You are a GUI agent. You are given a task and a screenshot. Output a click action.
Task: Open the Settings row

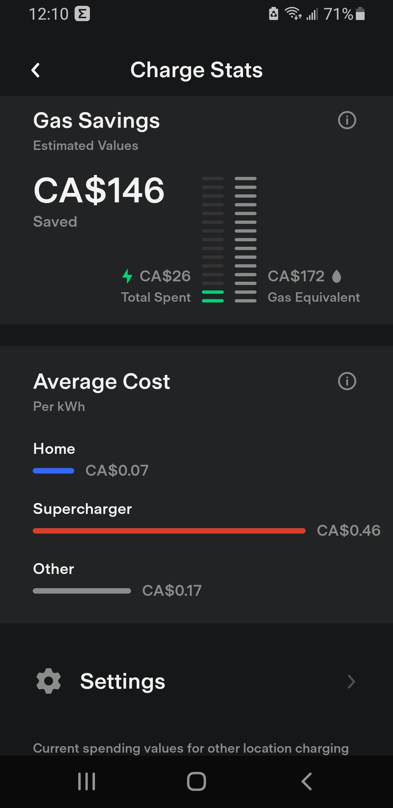[x=196, y=681]
